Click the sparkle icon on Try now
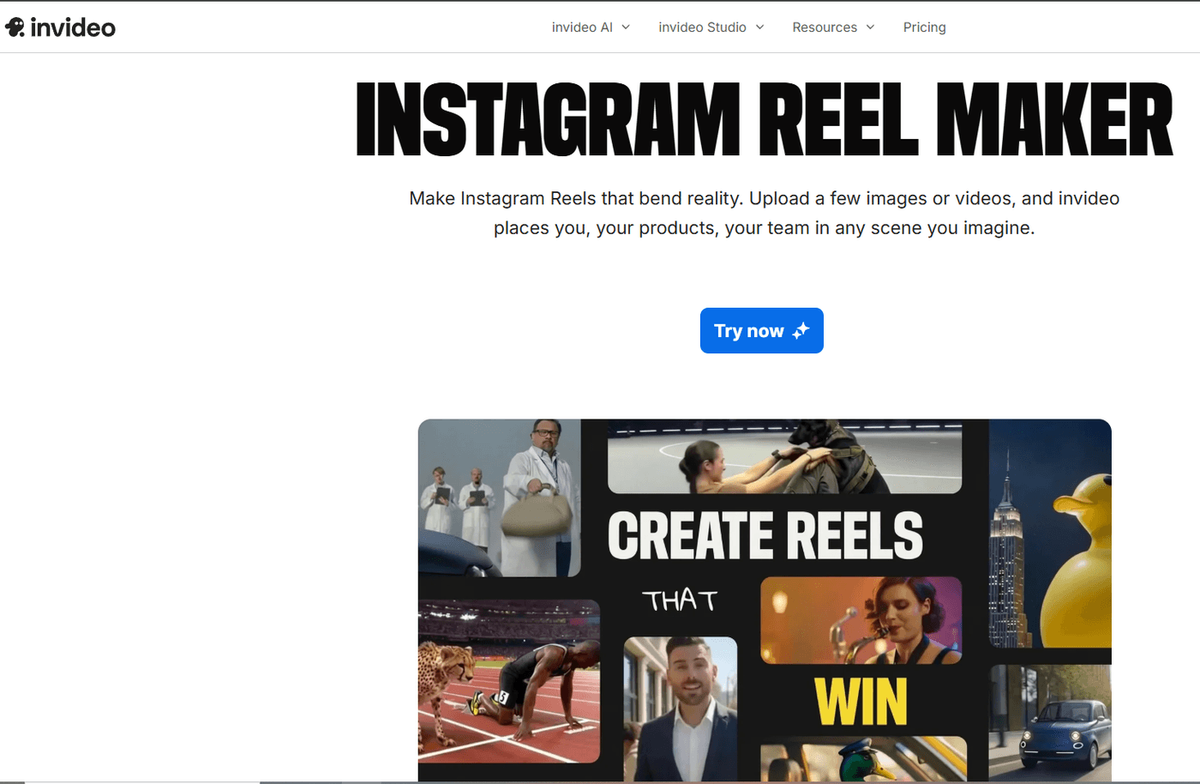This screenshot has width=1200, height=784. tap(801, 331)
